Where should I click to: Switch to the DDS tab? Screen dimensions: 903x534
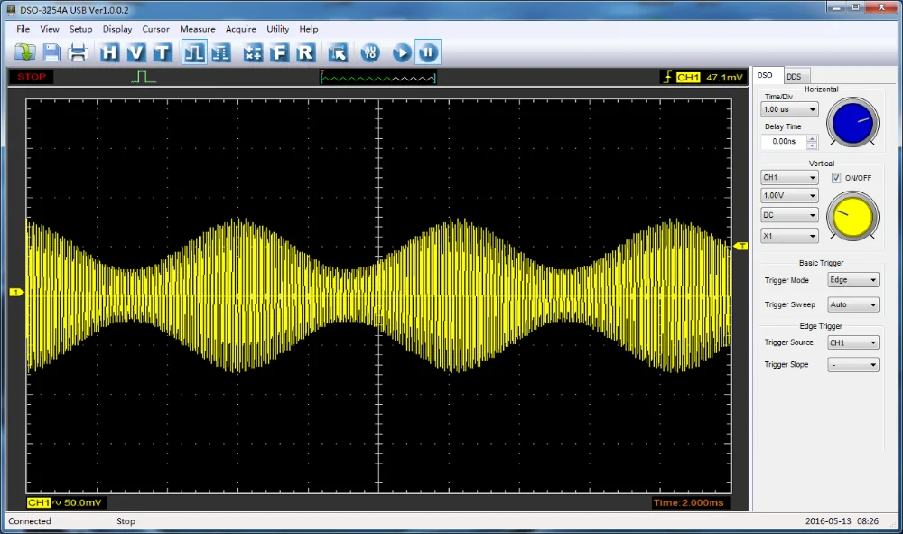pyautogui.click(x=796, y=76)
